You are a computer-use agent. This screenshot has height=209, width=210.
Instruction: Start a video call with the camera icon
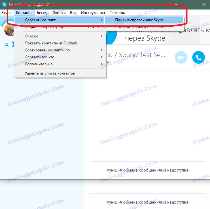tap(181, 57)
